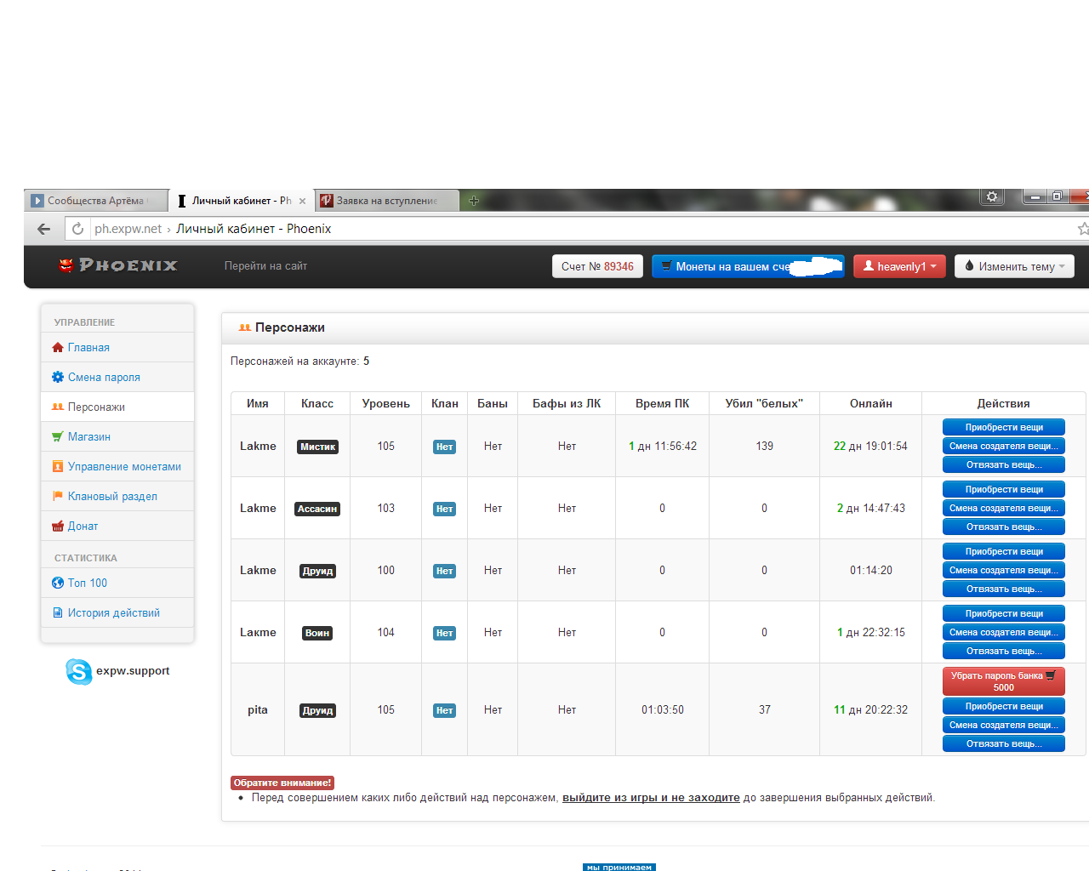Click the Магазин cart icon
The width and height of the screenshot is (1089, 871).
pos(58,436)
